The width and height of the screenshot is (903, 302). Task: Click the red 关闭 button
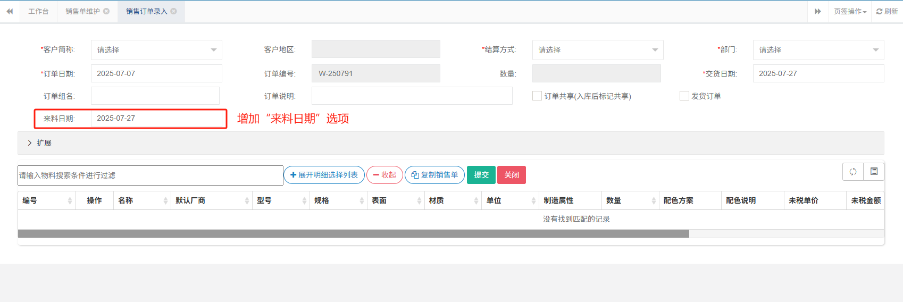pyautogui.click(x=512, y=175)
